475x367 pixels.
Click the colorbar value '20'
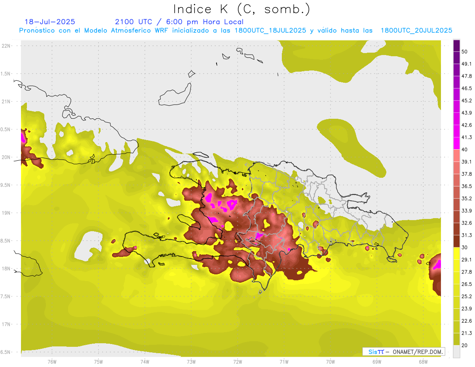[x=465, y=345]
